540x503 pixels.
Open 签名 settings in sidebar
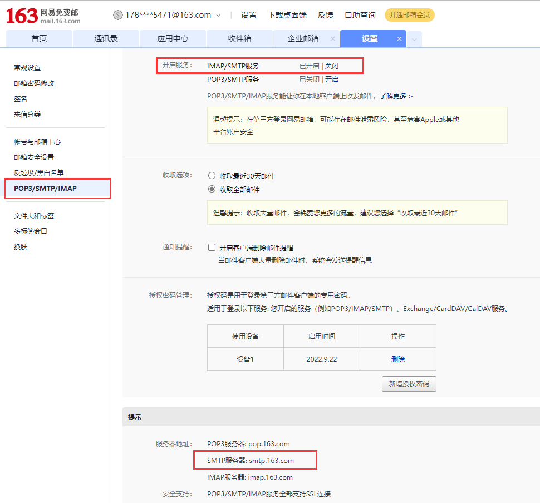tap(20, 99)
